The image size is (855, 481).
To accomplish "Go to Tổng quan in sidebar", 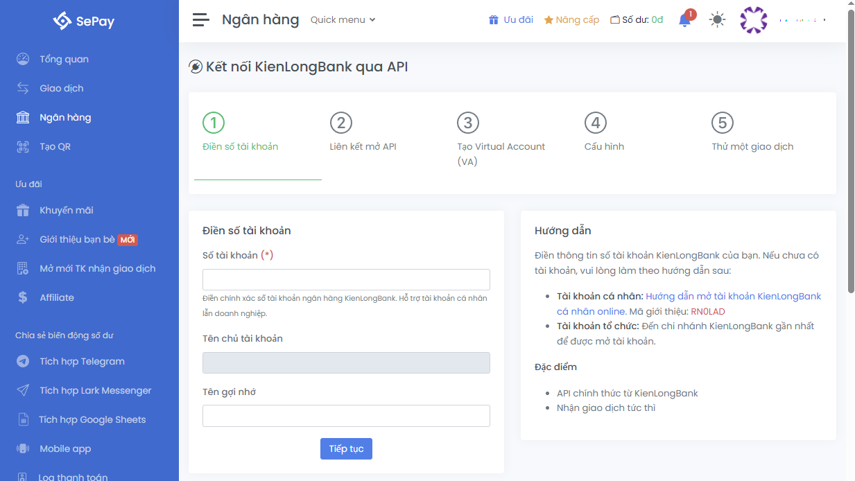I will click(x=64, y=59).
